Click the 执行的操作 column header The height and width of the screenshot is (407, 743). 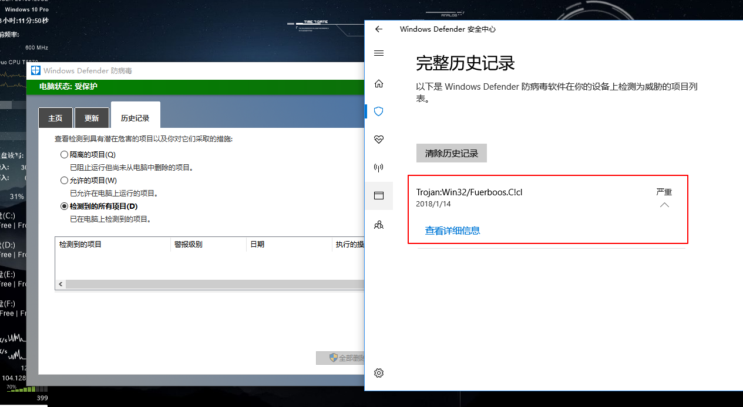tap(348, 244)
